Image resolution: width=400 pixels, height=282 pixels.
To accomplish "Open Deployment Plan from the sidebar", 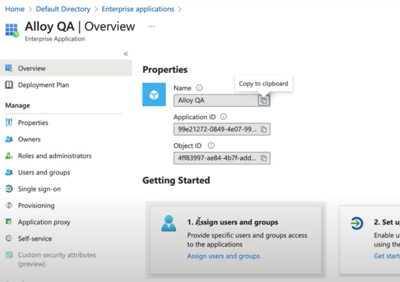I will point(43,85).
